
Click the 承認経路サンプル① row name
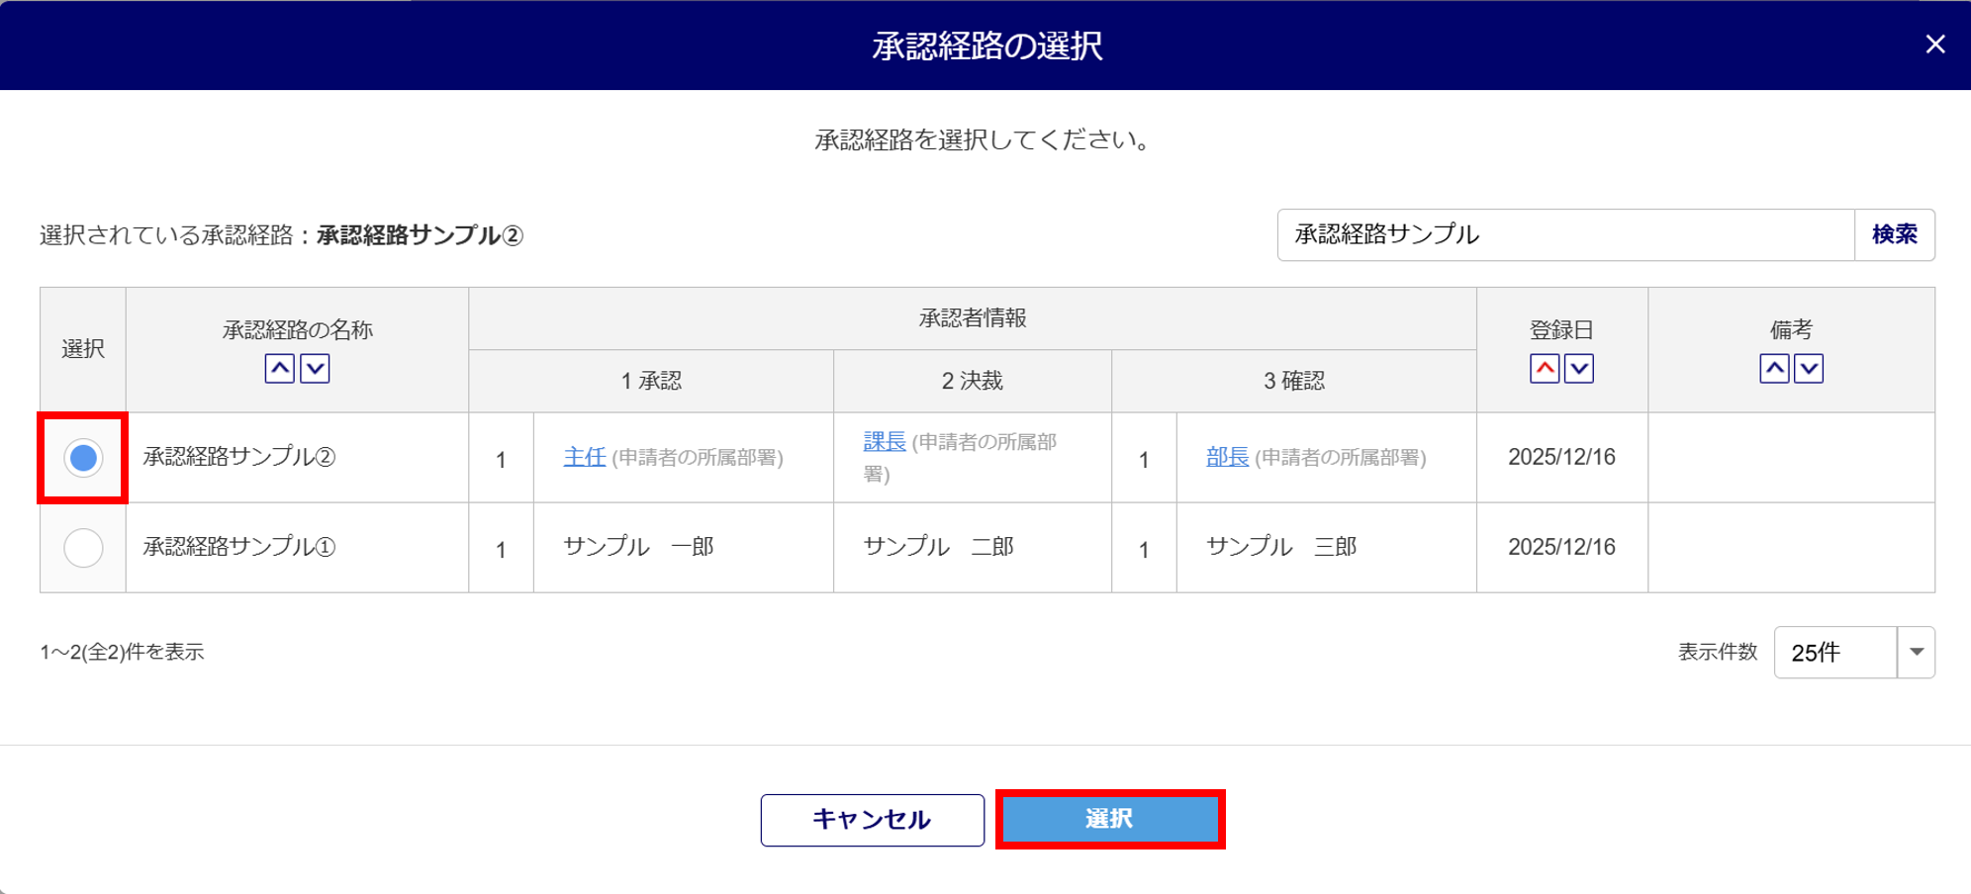click(x=239, y=547)
